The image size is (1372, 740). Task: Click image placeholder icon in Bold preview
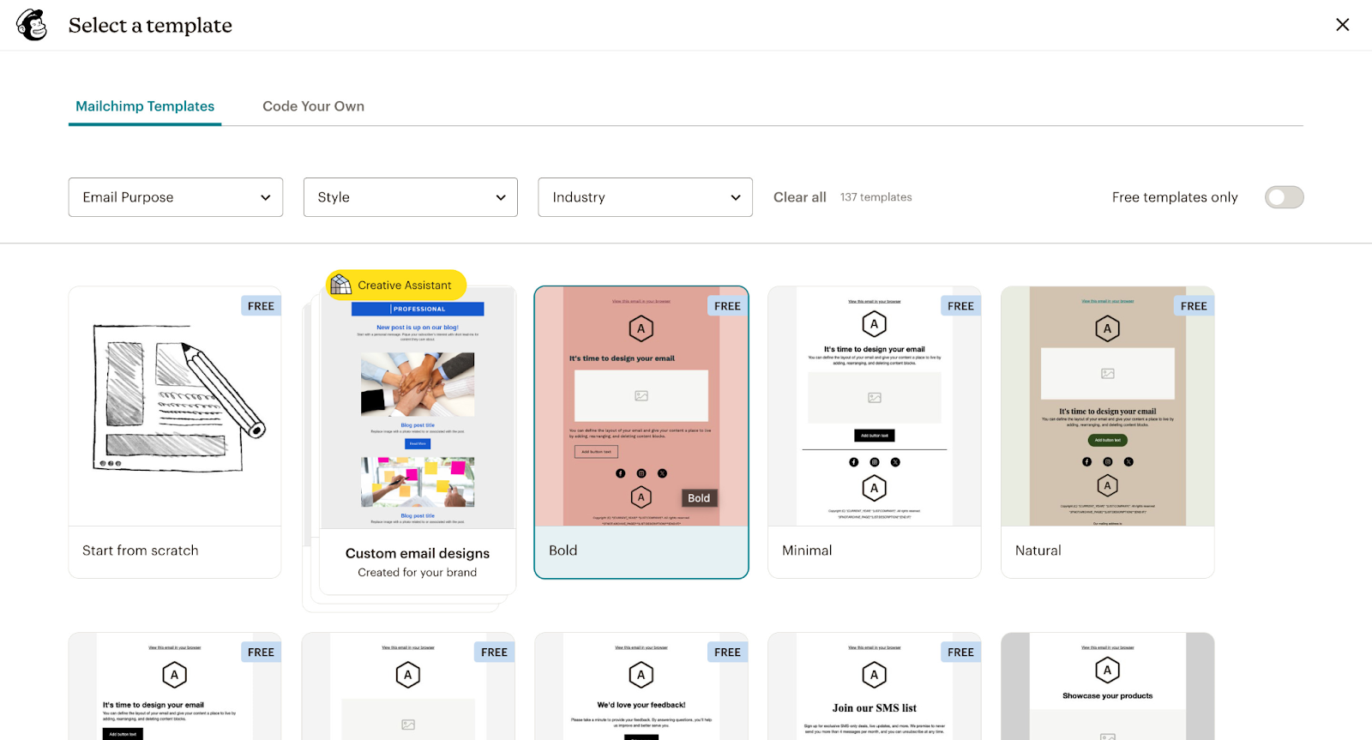point(641,395)
